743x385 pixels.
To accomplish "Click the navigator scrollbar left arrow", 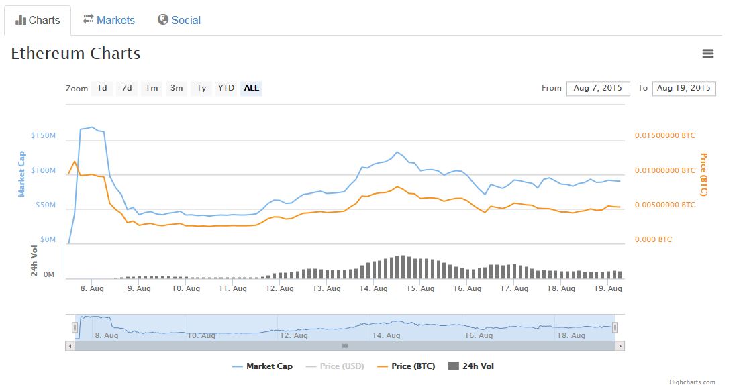I will (70, 346).
